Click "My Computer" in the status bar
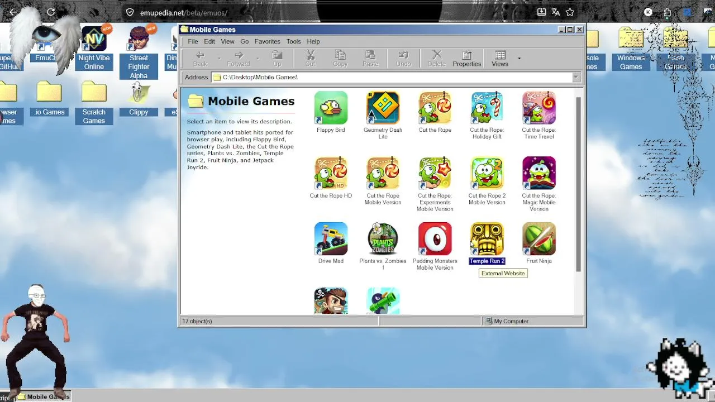Image resolution: width=715 pixels, height=402 pixels. click(x=511, y=321)
